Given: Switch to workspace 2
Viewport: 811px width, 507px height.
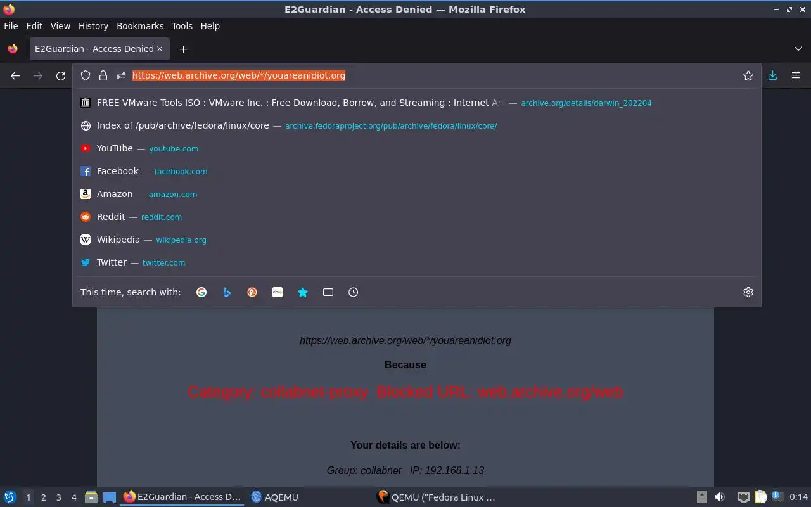Looking at the screenshot, I should [44, 497].
